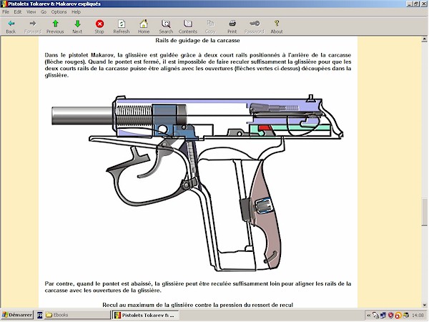Viewport: 429px width, 322px height.
Task: Jump to the Previous page with green up arrow
Action: point(55,26)
